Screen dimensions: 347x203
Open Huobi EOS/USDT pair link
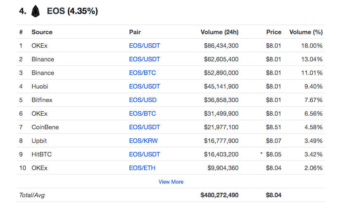145,86
